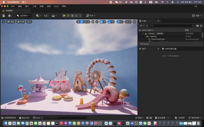Open the 版本控制 revision control menu

tap(195, 118)
